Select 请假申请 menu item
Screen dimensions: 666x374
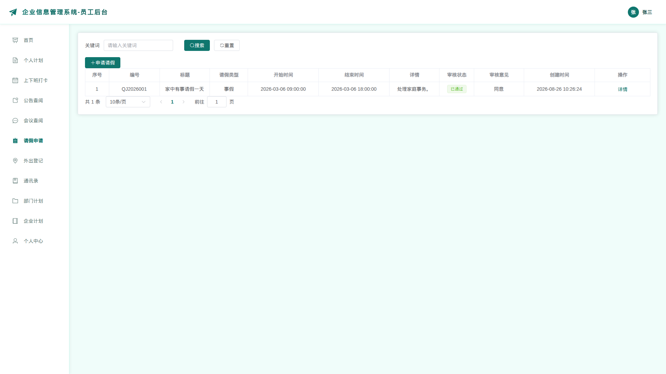[x=35, y=141]
